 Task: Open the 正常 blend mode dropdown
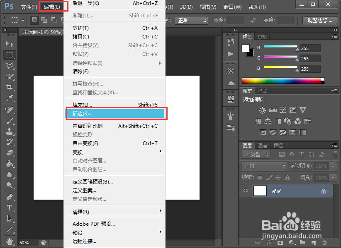pyautogui.click(x=264, y=166)
